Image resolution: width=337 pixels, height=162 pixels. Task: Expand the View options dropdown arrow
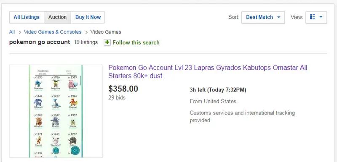pos(321,17)
